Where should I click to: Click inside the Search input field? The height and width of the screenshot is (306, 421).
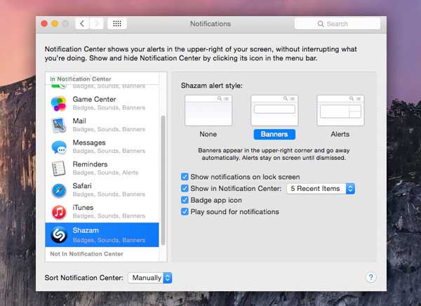tap(338, 24)
